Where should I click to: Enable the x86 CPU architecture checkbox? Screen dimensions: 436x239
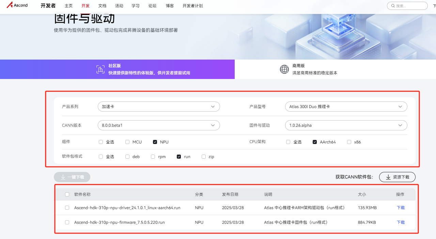click(349, 142)
